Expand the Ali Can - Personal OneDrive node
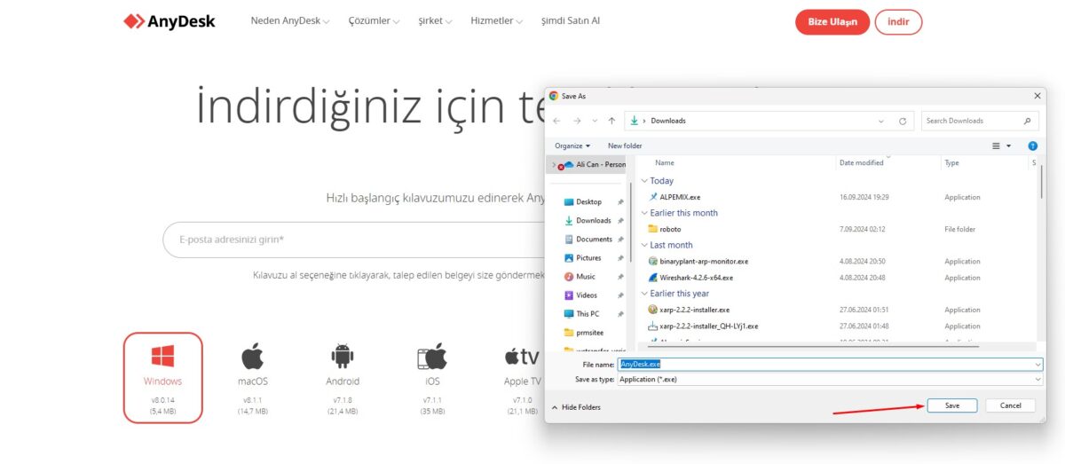 point(553,164)
